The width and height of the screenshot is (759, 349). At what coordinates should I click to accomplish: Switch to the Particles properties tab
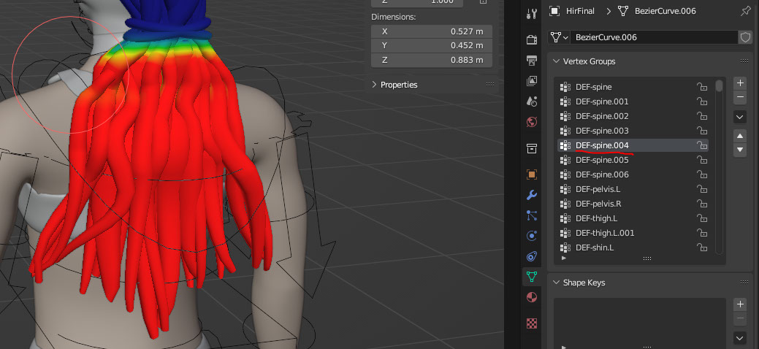[531, 215]
